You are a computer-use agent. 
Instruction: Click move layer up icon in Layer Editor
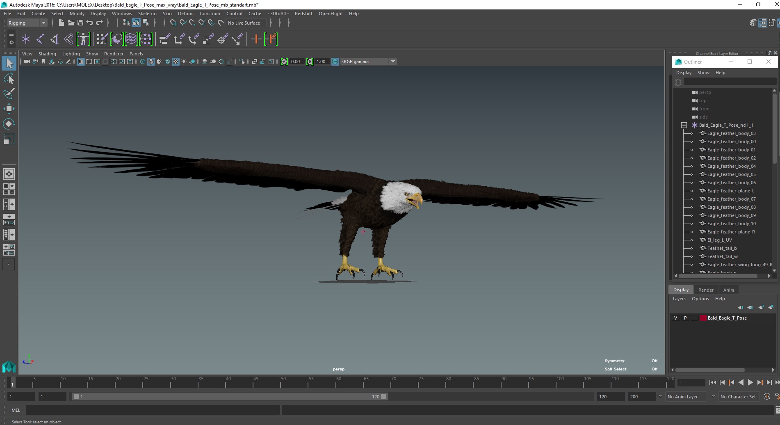[741, 307]
